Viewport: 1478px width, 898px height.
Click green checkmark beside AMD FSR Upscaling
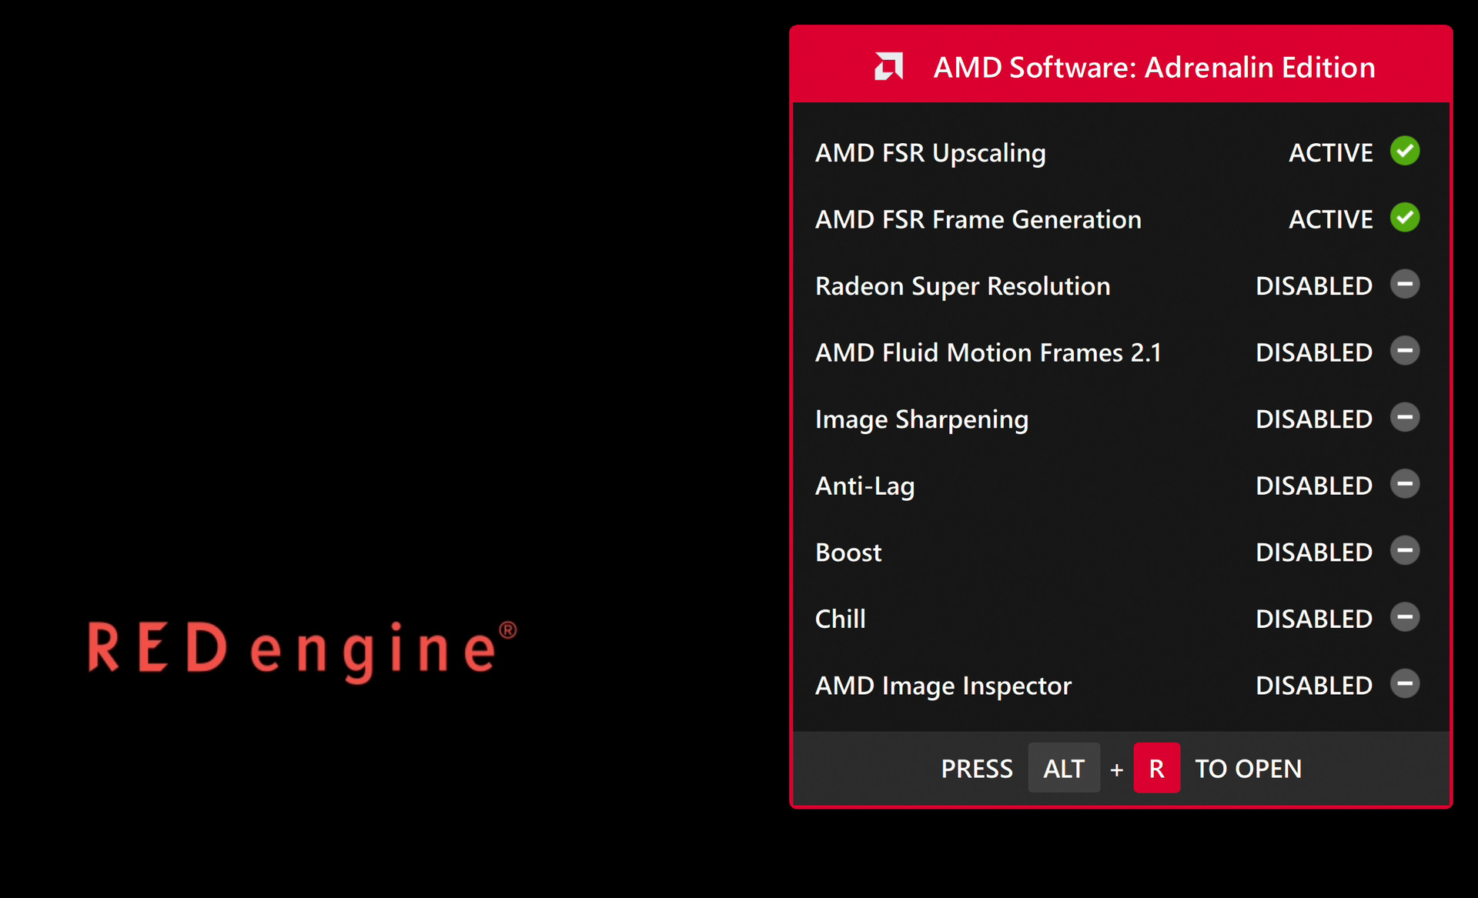(x=1404, y=151)
